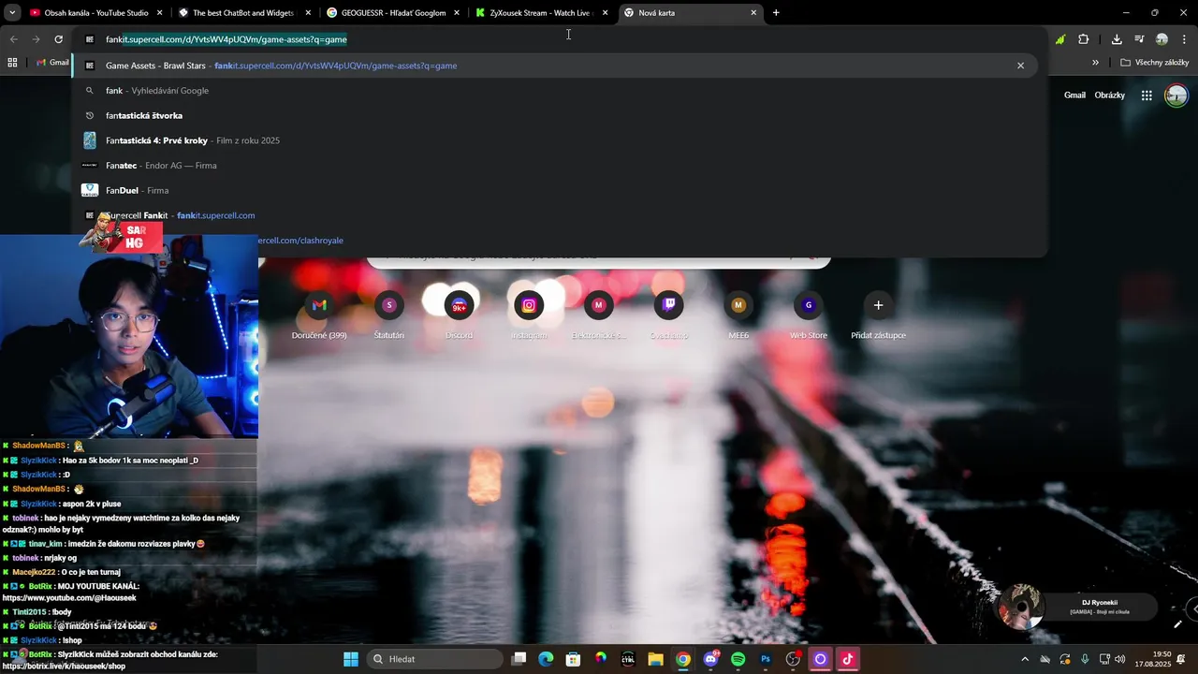Switch to the GEOGUESSR tab
Screen dimensions: 1198x674
pyautogui.click(x=392, y=12)
